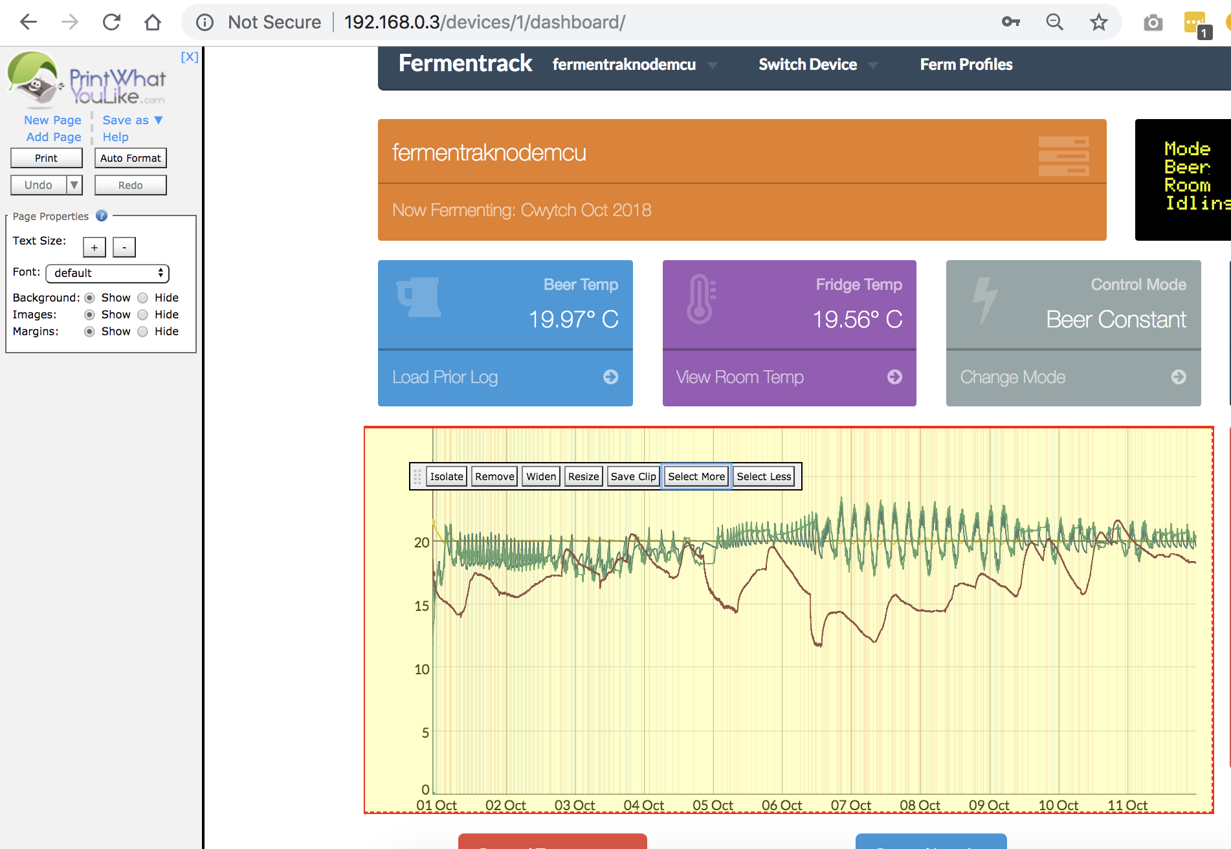The width and height of the screenshot is (1231, 849).
Task: Select Images Show radio button
Action: click(x=89, y=314)
